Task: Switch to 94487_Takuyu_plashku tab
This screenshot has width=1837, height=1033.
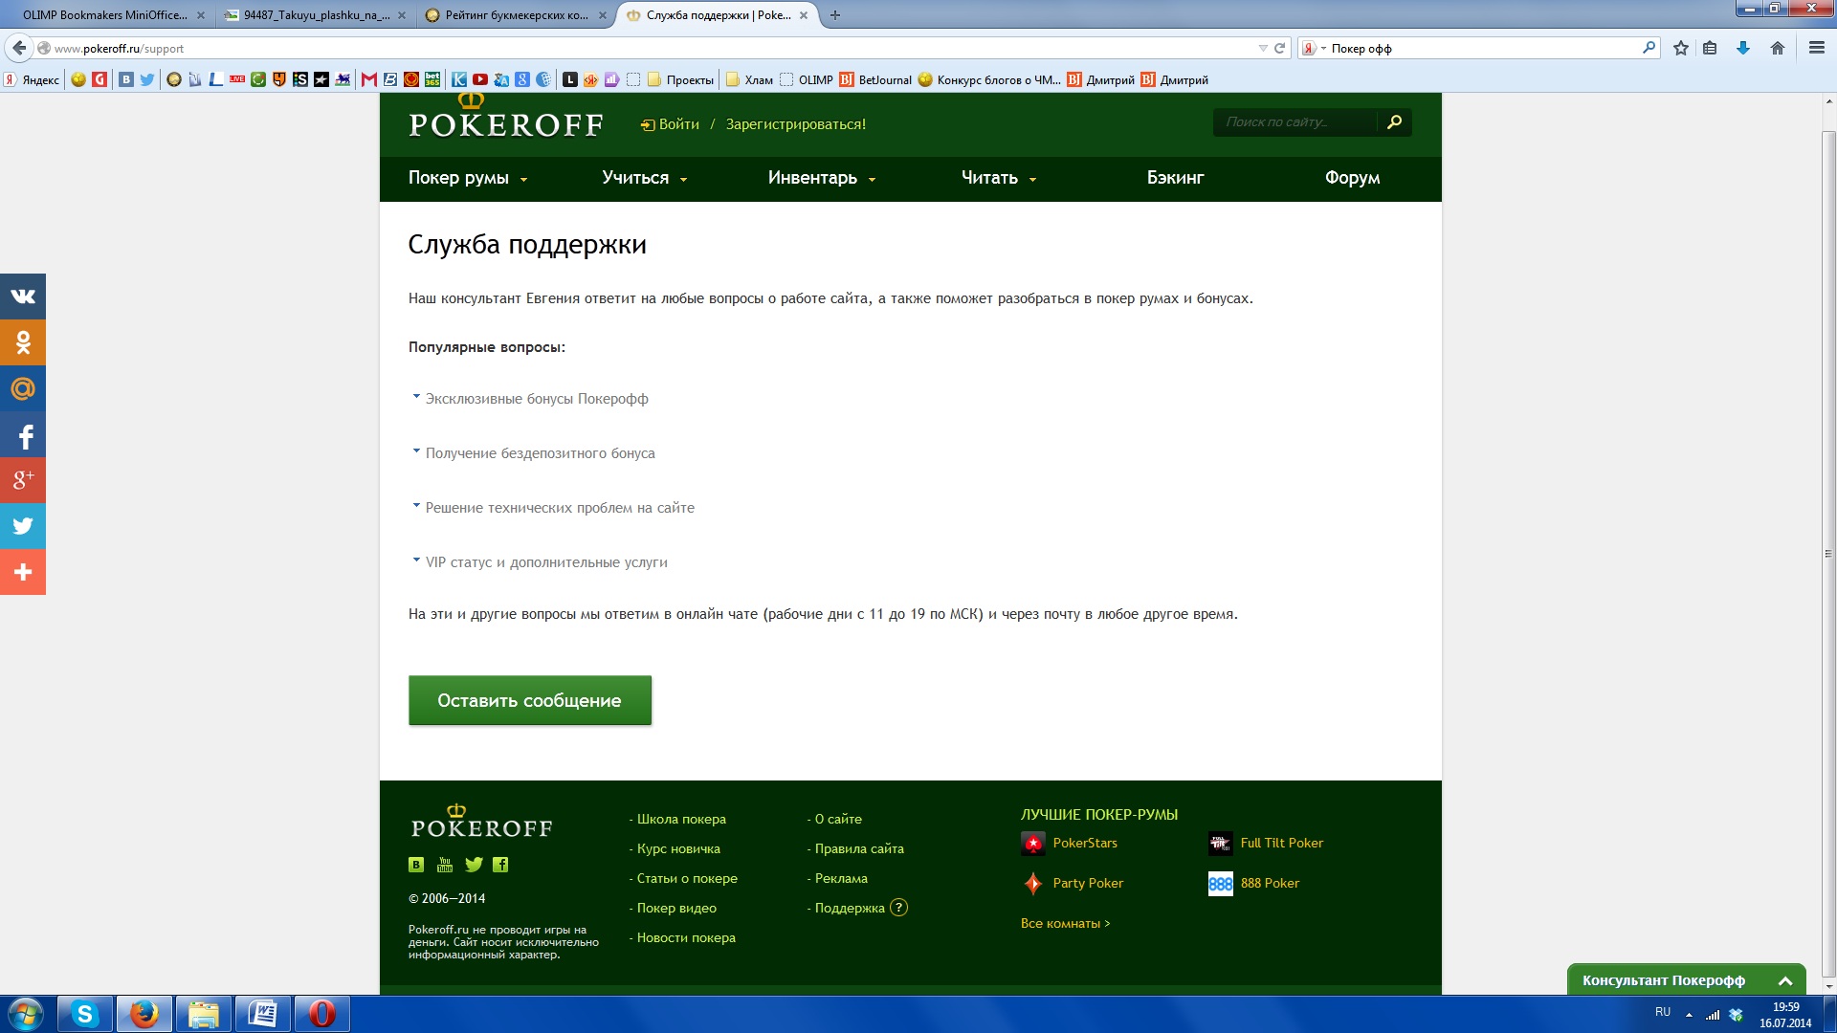Action: click(316, 15)
